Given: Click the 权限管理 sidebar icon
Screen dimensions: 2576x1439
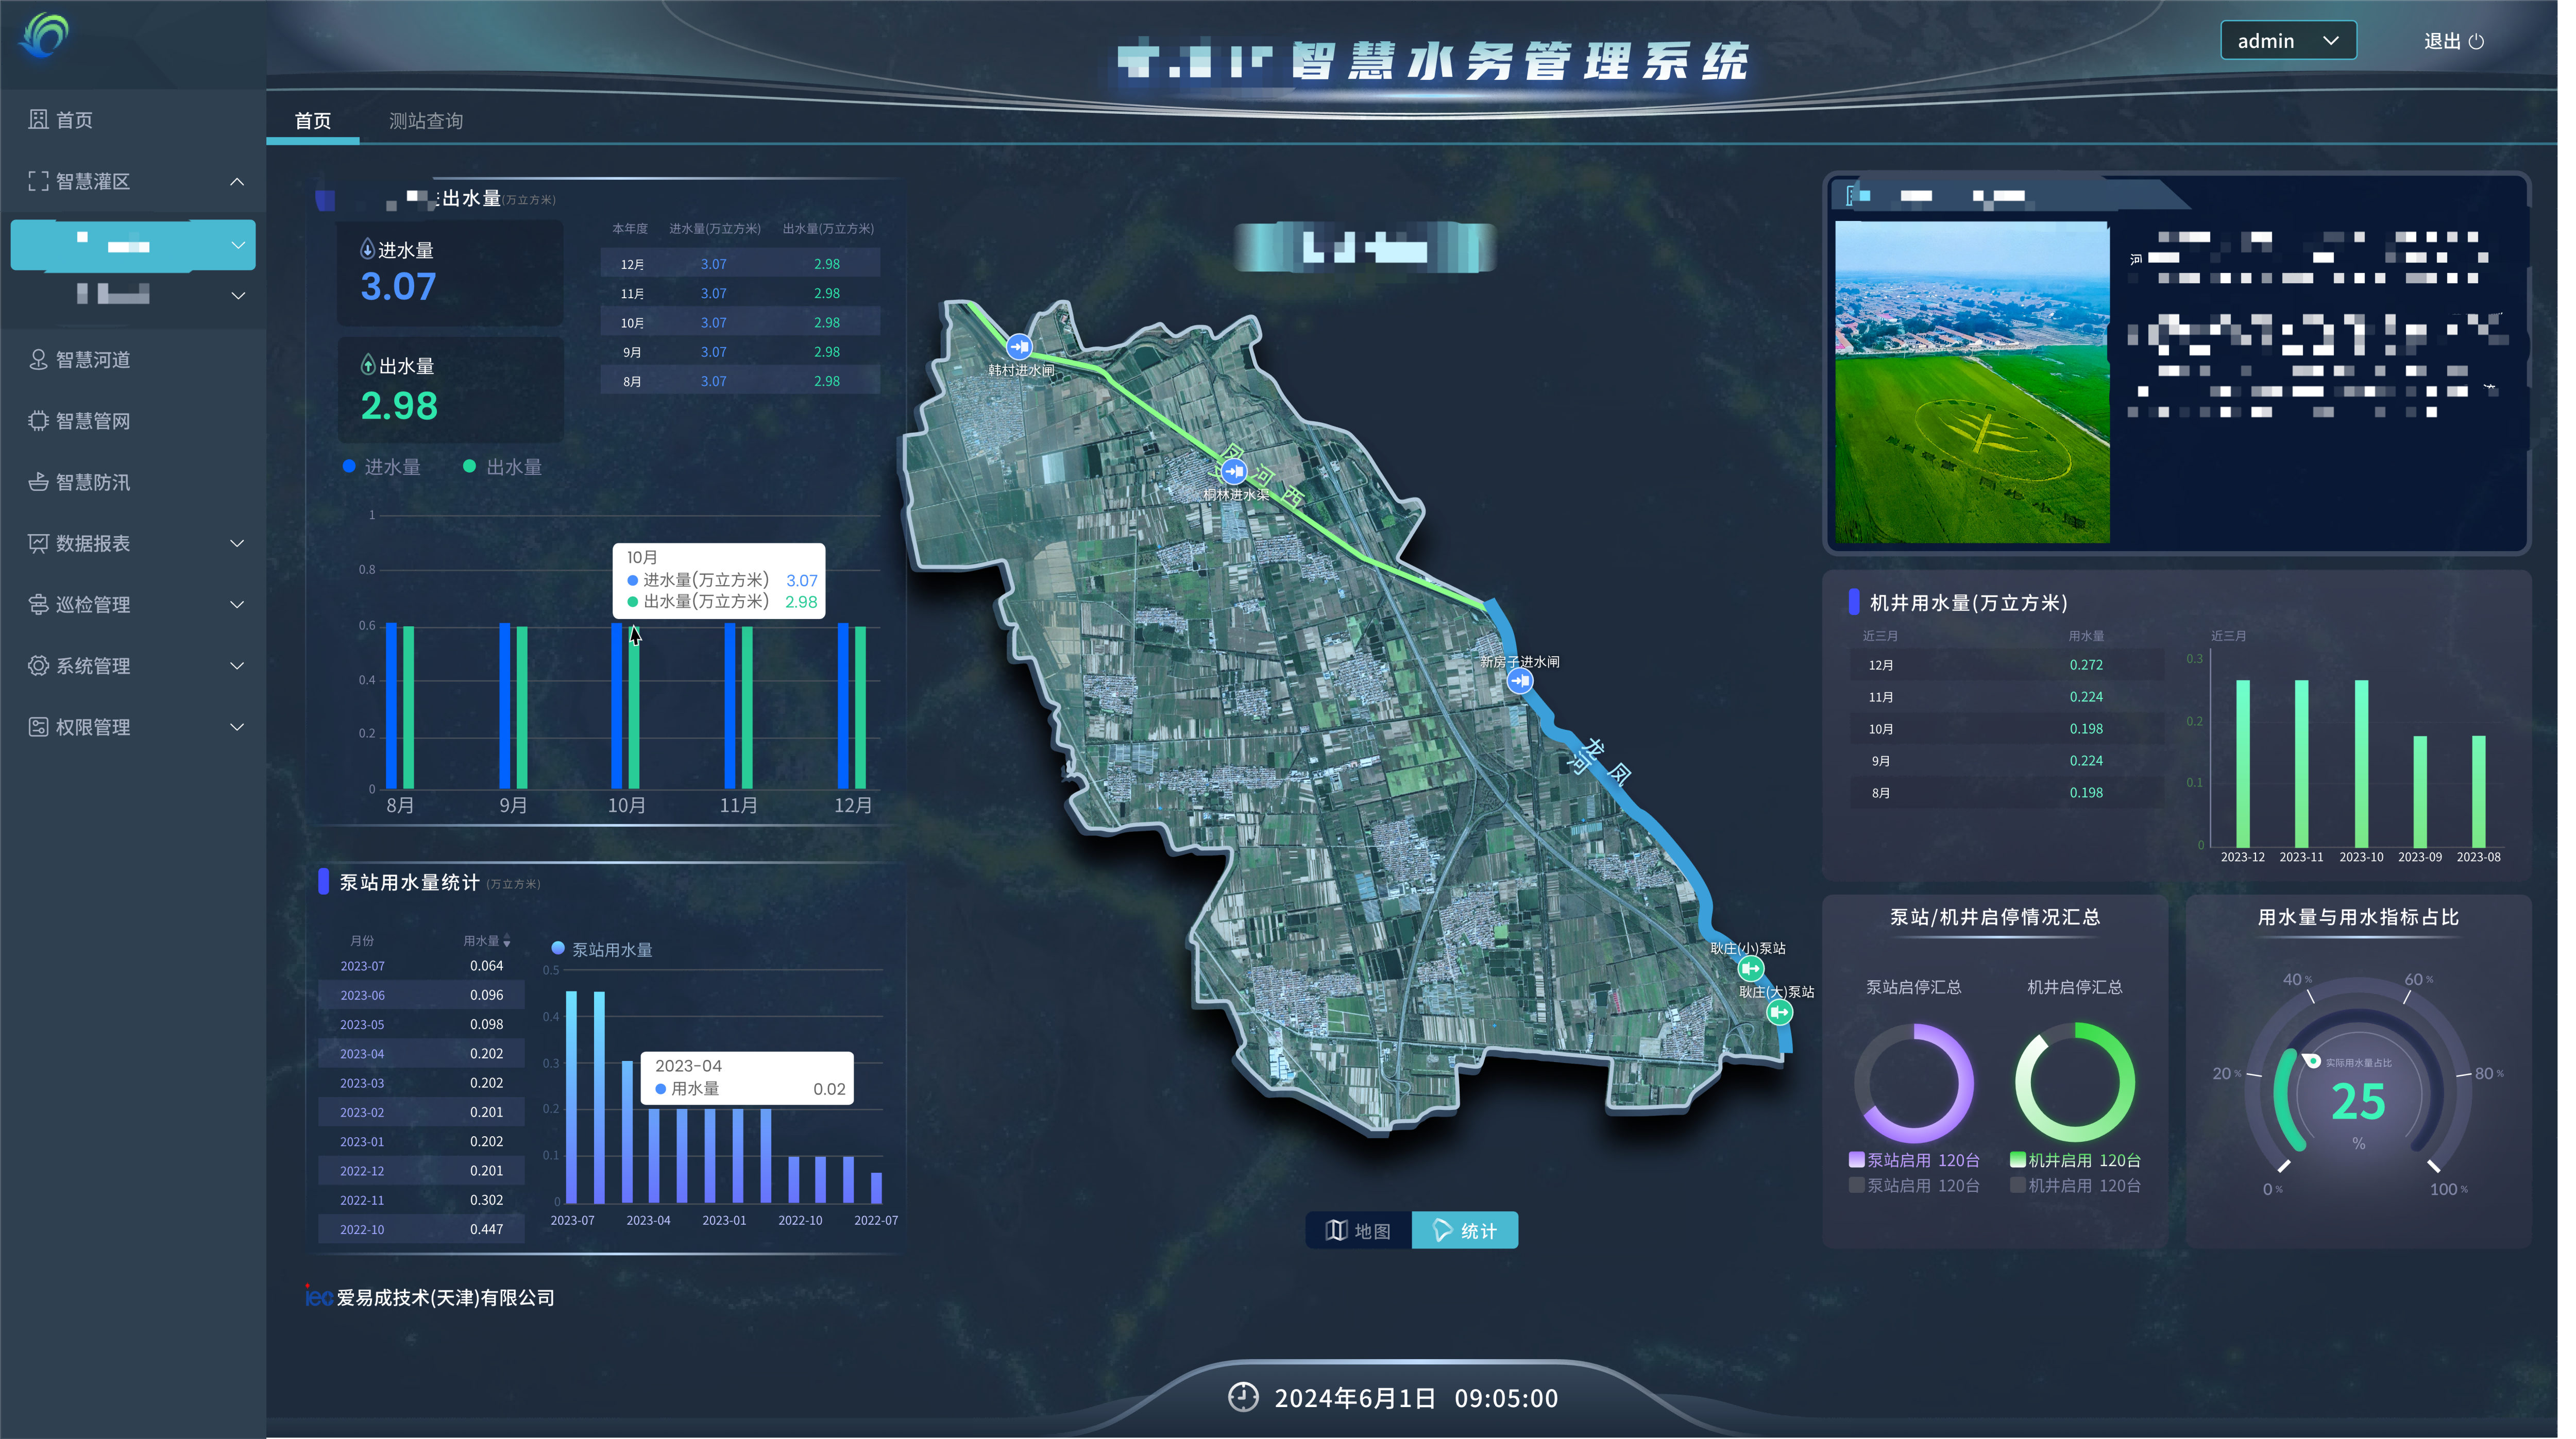Looking at the screenshot, I should tap(38, 727).
